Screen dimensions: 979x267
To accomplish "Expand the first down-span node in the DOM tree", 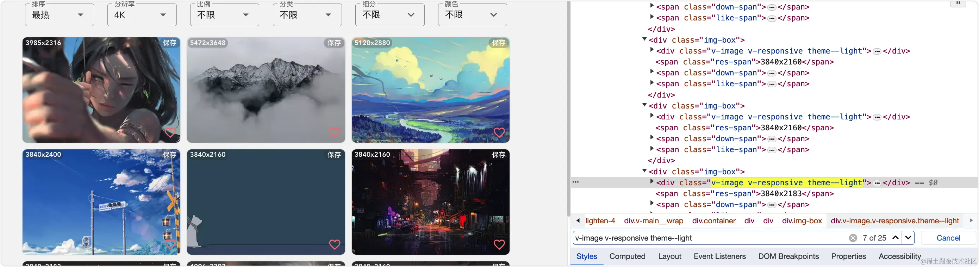I will click(652, 6).
